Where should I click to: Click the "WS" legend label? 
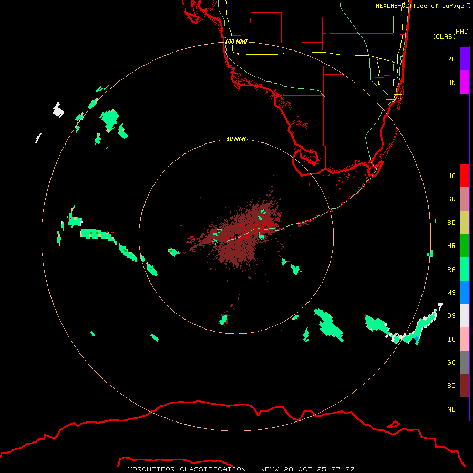tap(451, 292)
